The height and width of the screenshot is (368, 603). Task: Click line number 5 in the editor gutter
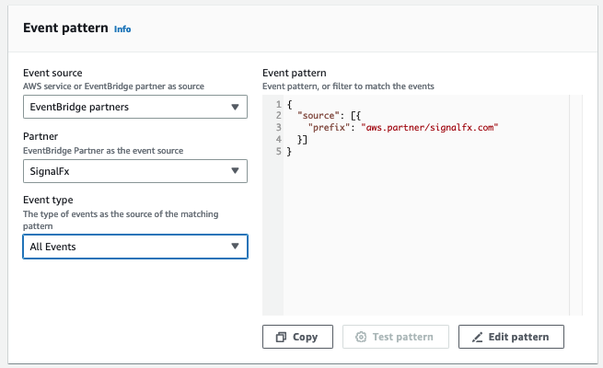tap(278, 150)
